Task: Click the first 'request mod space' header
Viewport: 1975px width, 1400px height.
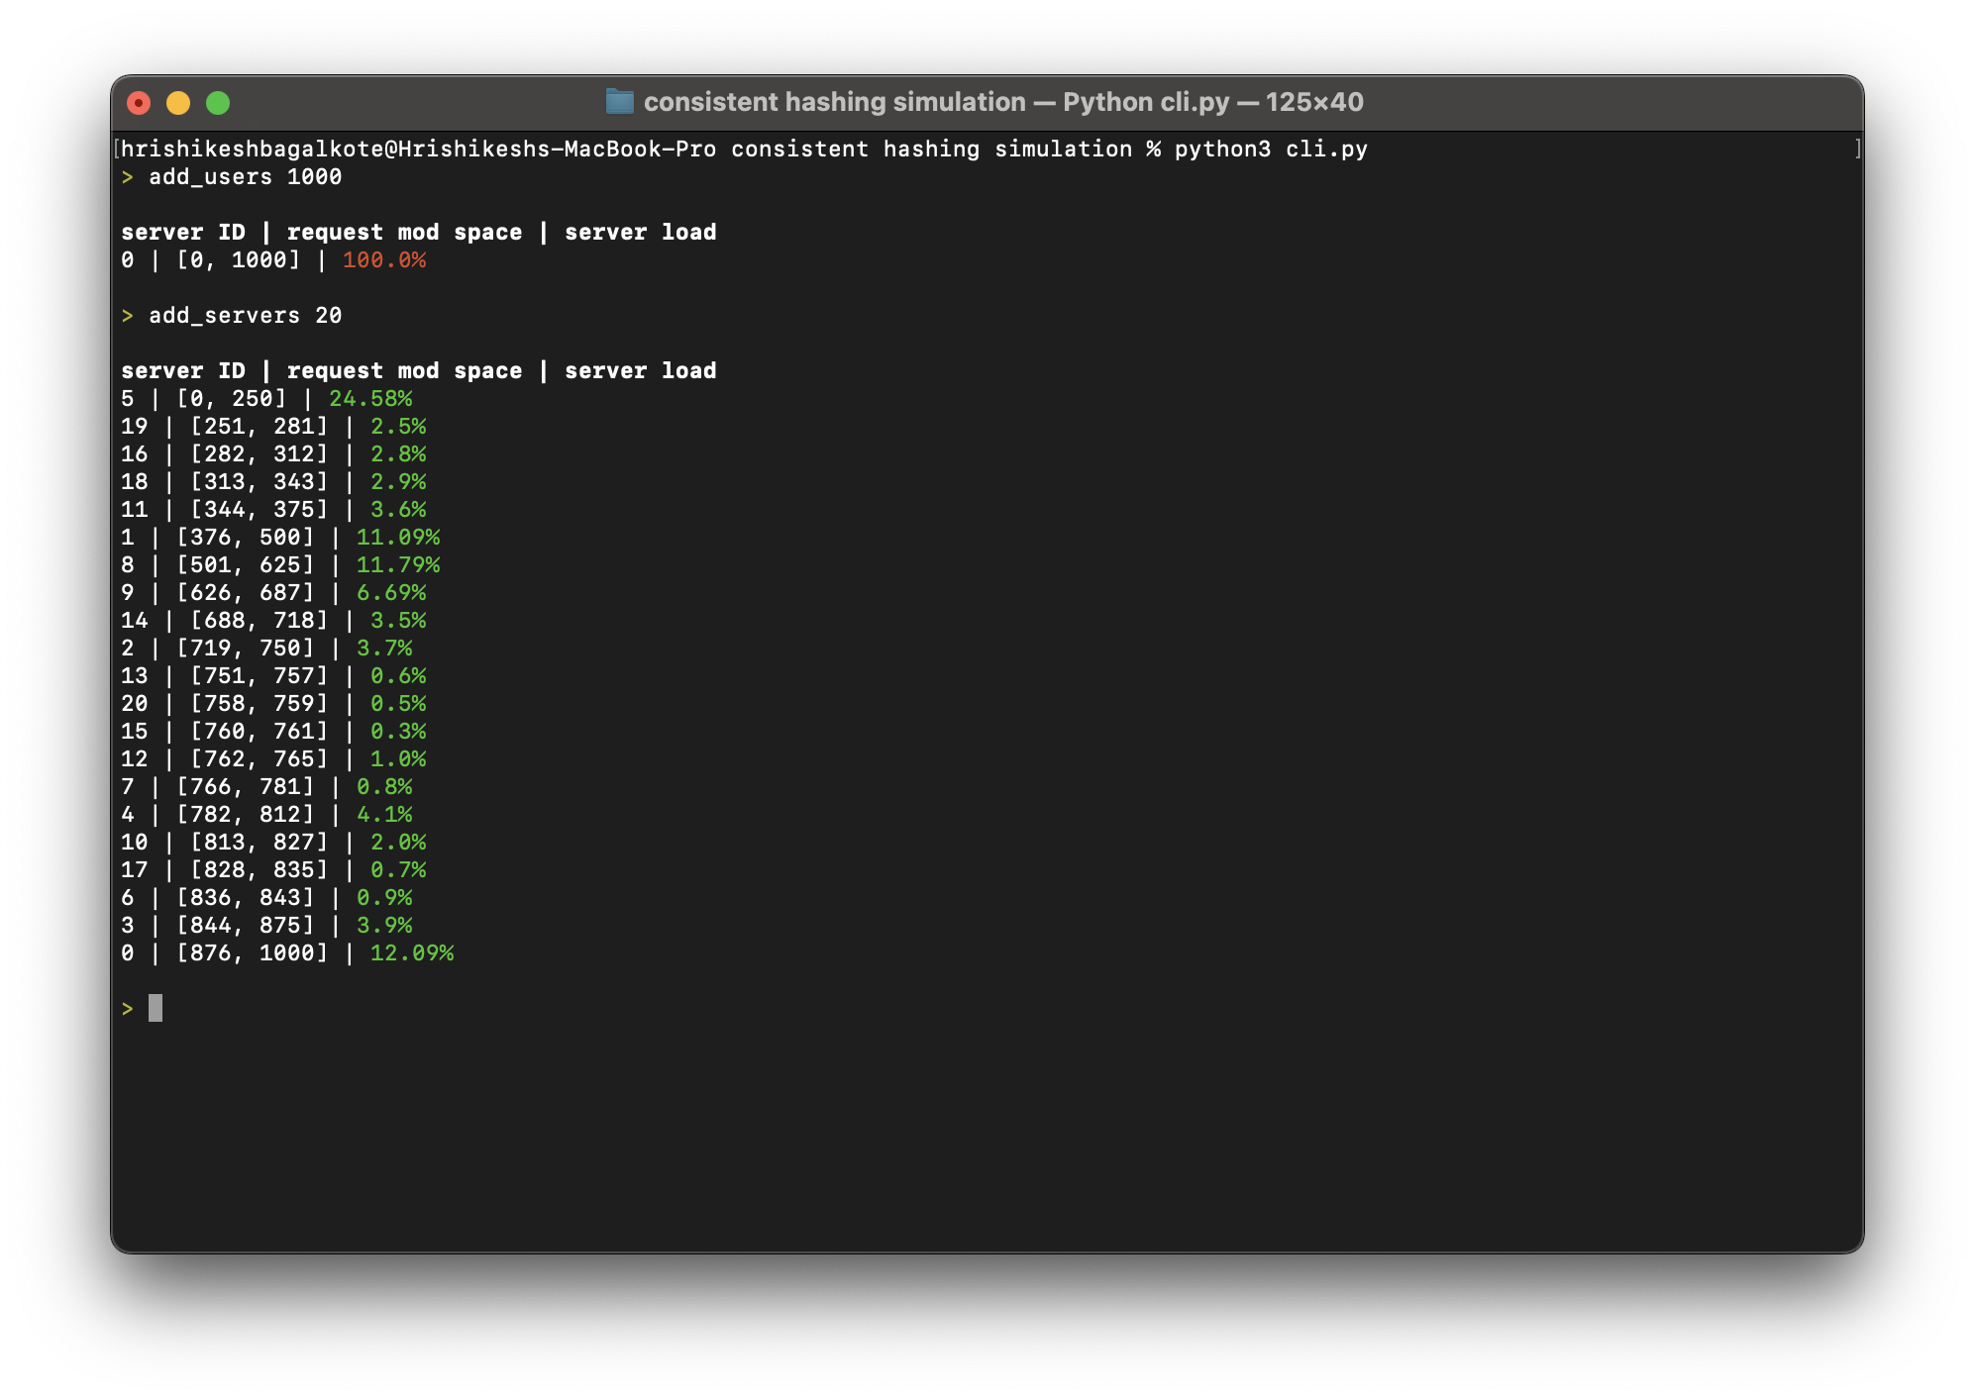Action: coord(404,233)
